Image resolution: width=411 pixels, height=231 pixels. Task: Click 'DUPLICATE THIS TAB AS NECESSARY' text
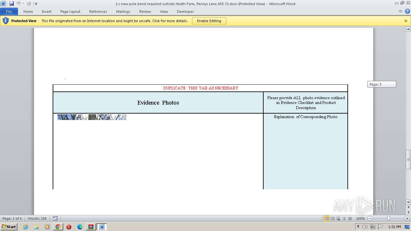click(201, 88)
